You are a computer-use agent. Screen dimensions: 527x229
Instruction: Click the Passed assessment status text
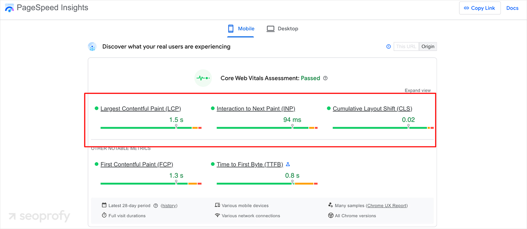(x=310, y=78)
